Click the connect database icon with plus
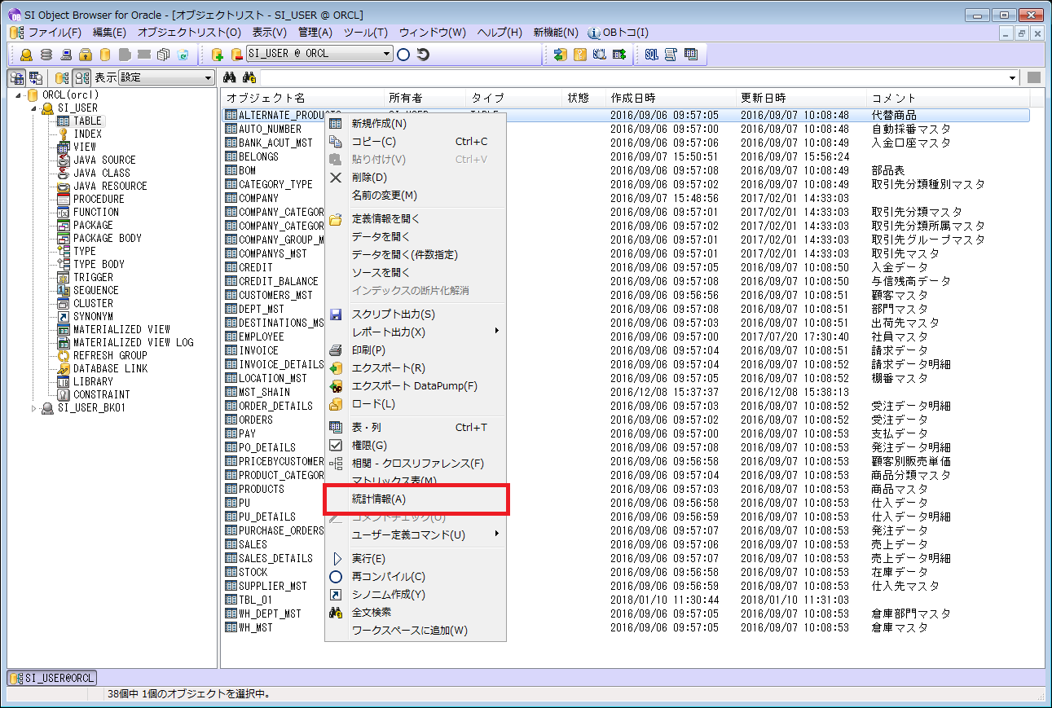 coord(217,55)
